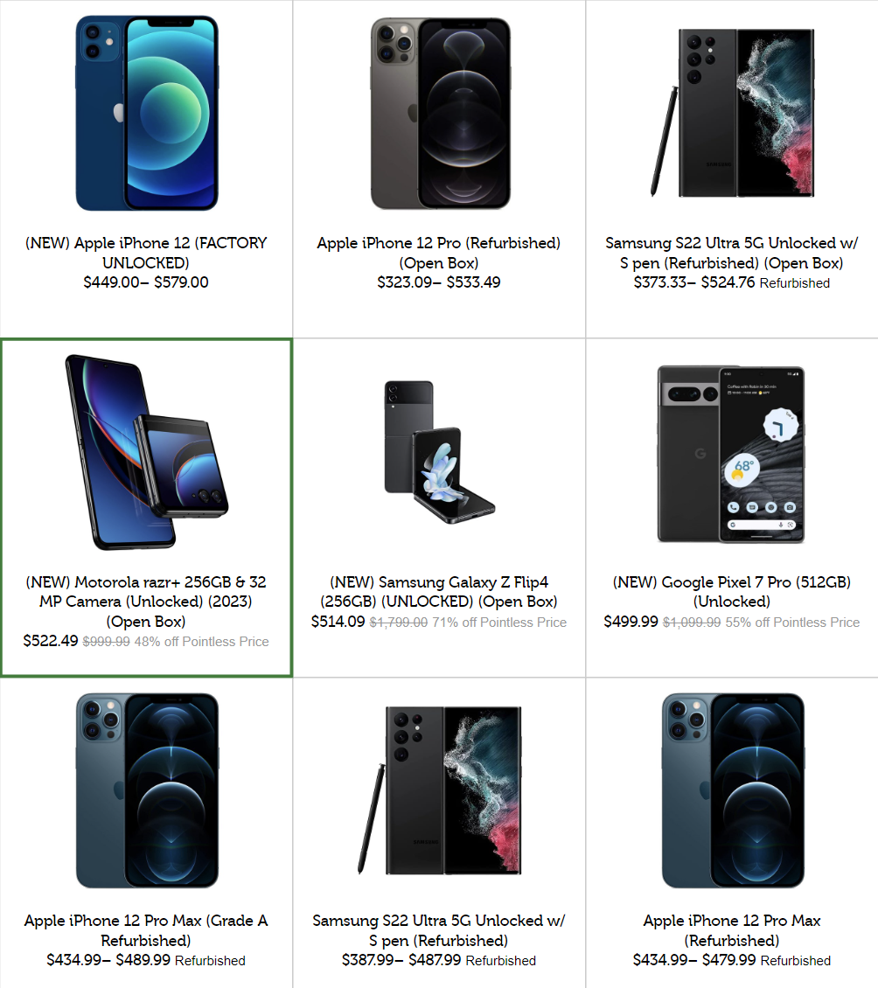Open the bottom-row Samsung S22 Ultra Refurbished image

(x=439, y=790)
